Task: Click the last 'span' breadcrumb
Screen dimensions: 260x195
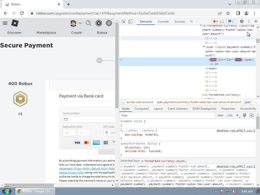Action: coord(248,102)
